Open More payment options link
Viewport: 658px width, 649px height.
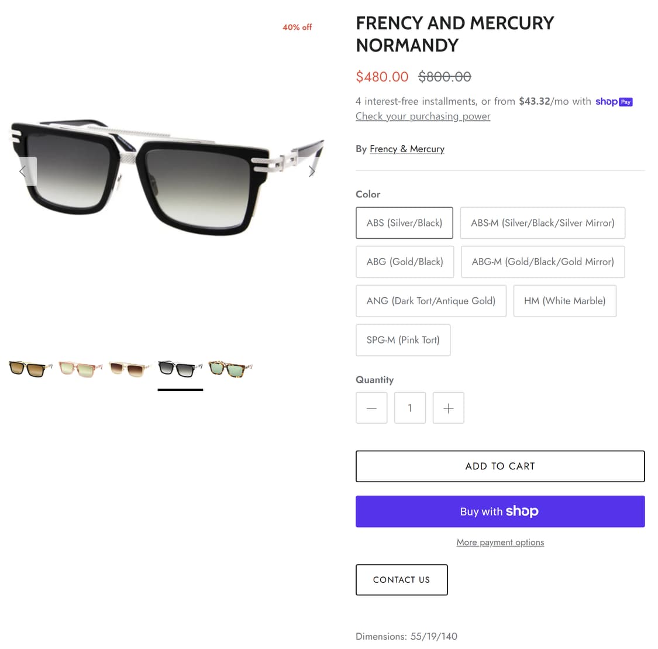tap(500, 542)
